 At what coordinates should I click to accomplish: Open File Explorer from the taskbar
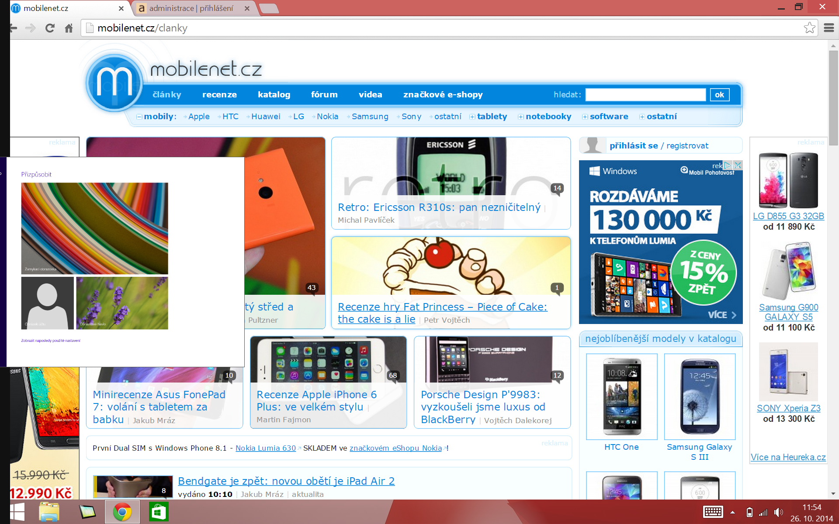[49, 511]
